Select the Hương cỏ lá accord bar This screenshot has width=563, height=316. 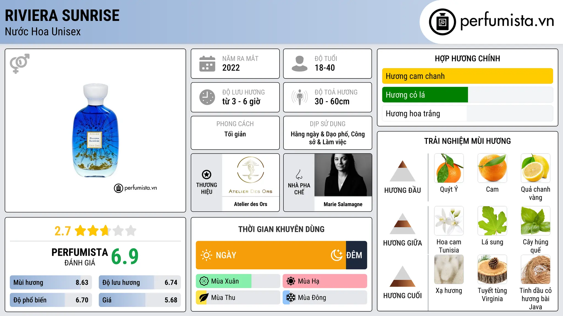click(x=467, y=95)
